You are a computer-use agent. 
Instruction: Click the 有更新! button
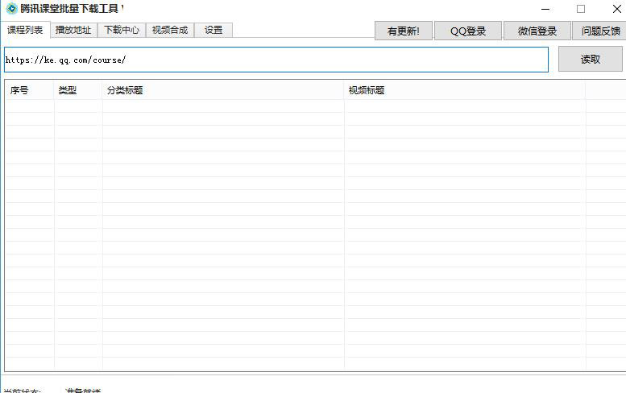pos(403,31)
